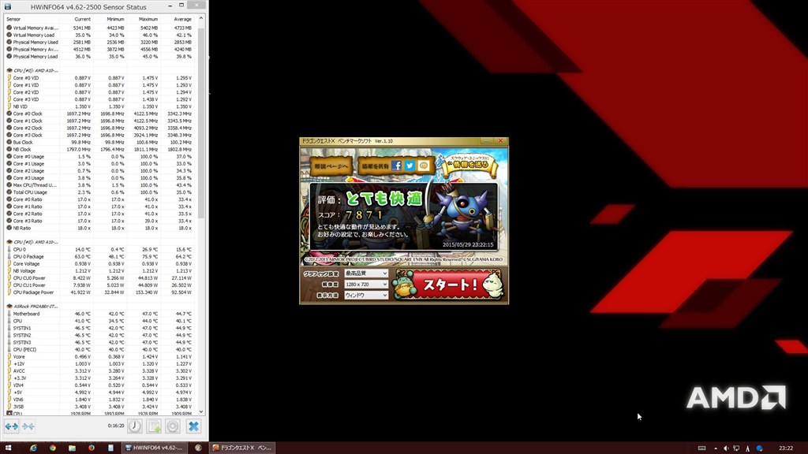Open the network tray icon

(x=736, y=448)
